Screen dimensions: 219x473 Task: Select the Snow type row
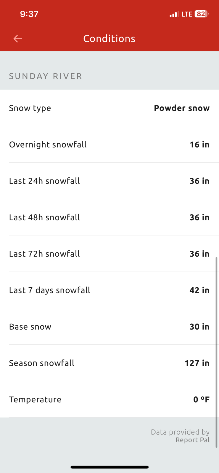click(109, 108)
